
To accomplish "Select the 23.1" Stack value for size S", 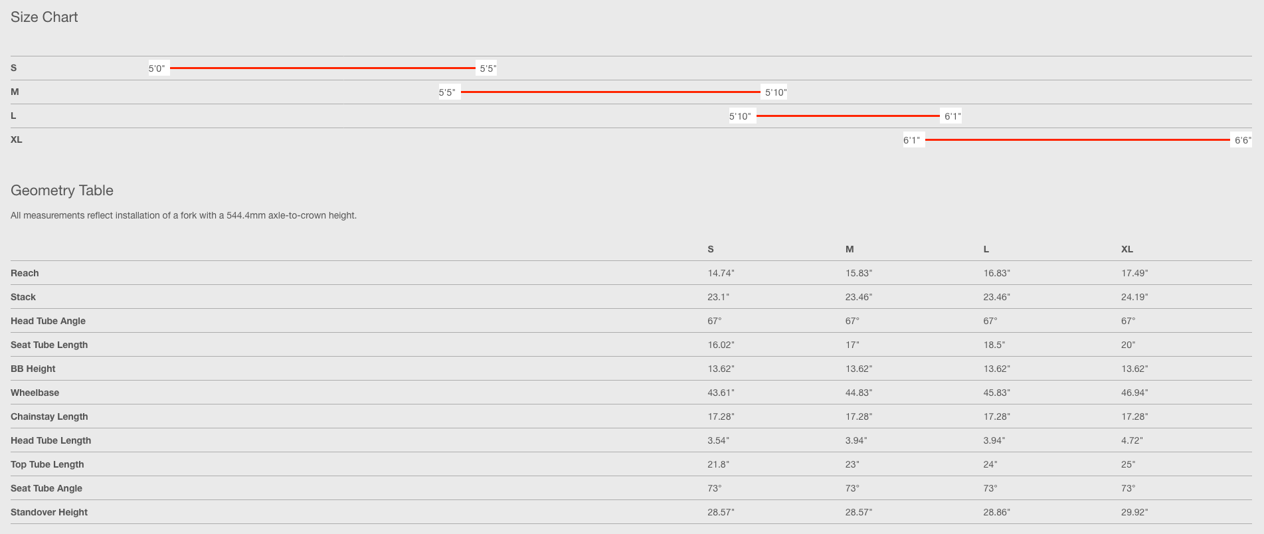I will [718, 298].
